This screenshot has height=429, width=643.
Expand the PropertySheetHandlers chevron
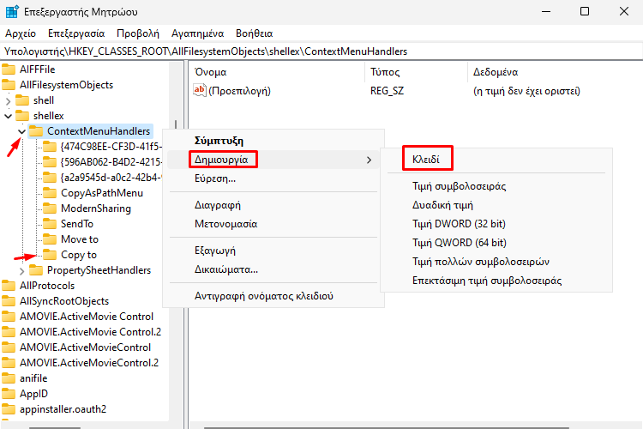coord(21,271)
